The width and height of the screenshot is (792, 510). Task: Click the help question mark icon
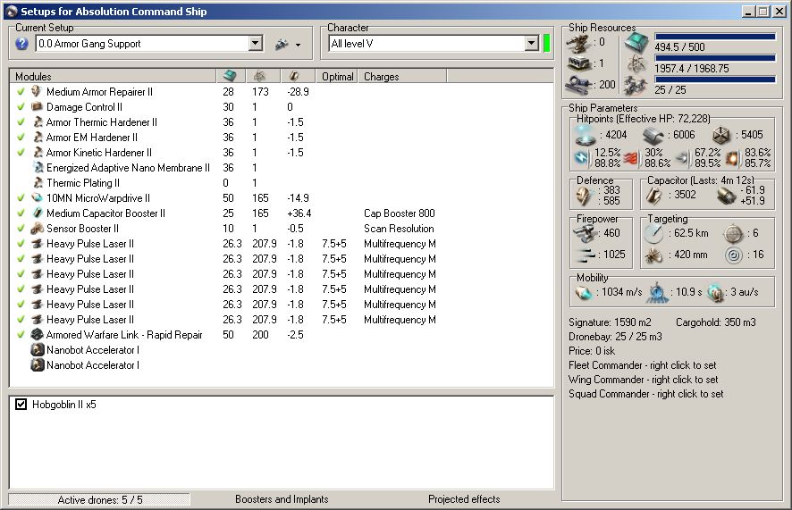tap(22, 44)
